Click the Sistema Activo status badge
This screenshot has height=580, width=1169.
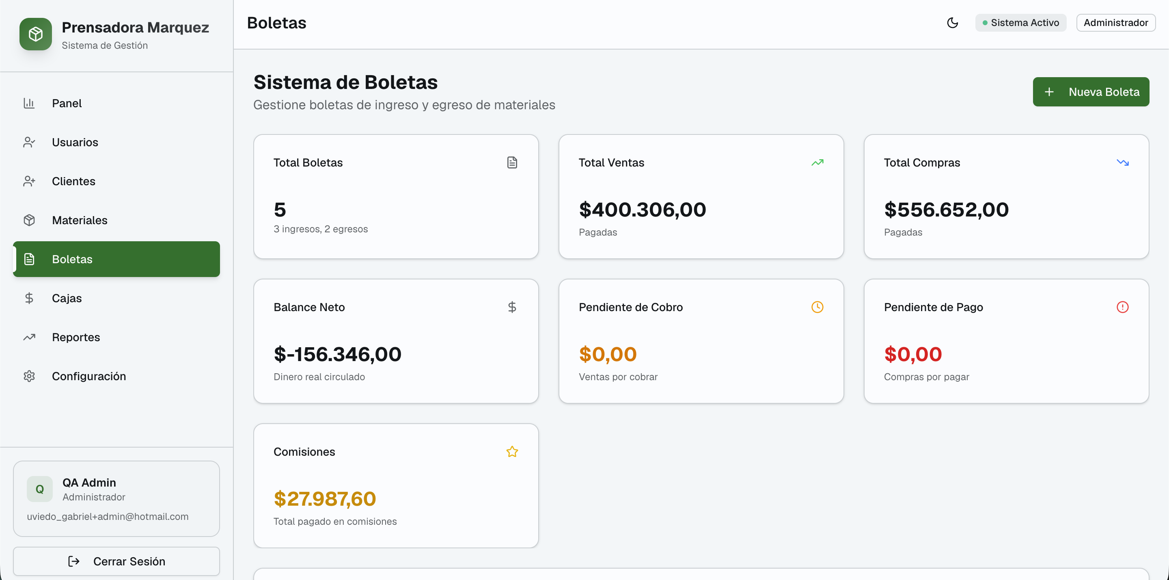point(1020,22)
